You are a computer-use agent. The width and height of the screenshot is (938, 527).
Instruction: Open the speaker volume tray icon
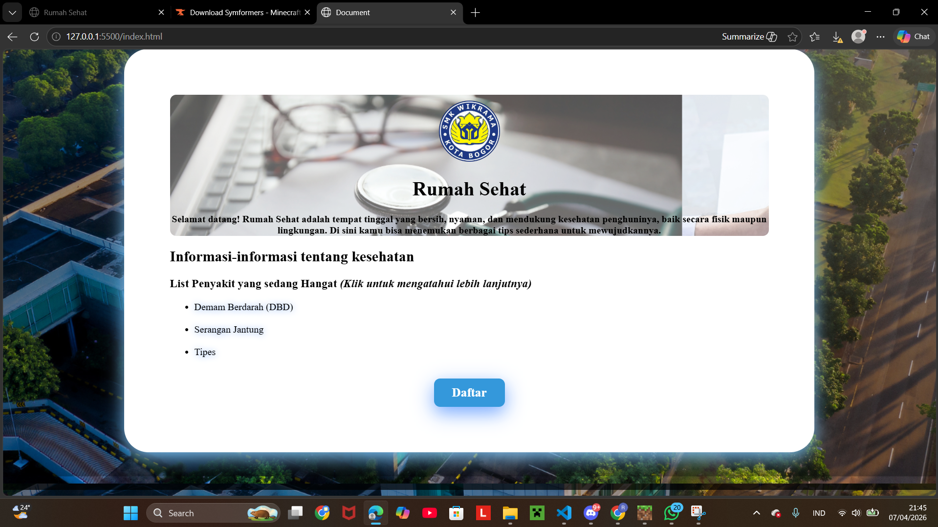coord(856,513)
